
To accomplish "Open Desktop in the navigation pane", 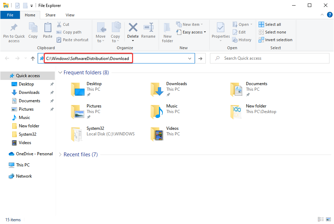I will point(26,84).
